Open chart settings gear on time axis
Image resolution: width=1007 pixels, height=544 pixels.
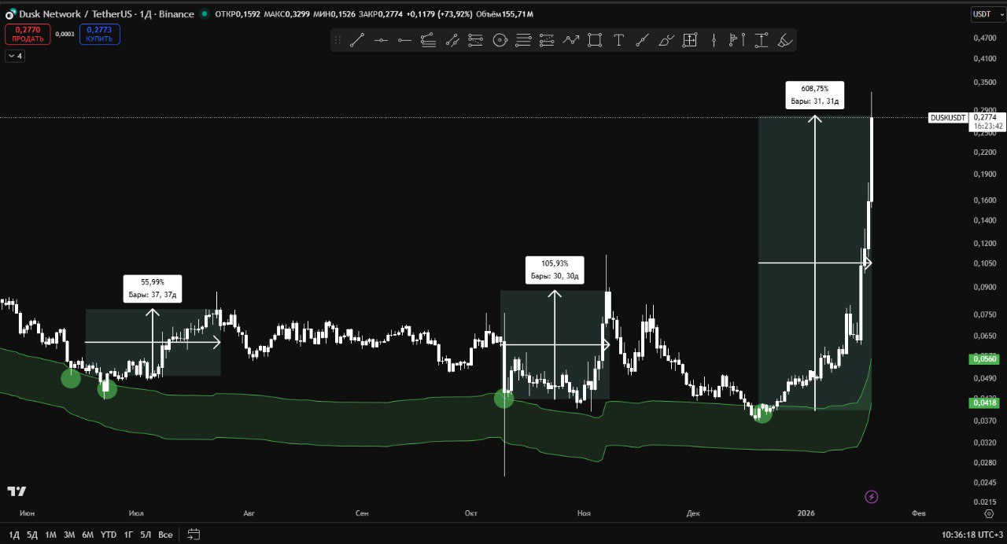[989, 513]
